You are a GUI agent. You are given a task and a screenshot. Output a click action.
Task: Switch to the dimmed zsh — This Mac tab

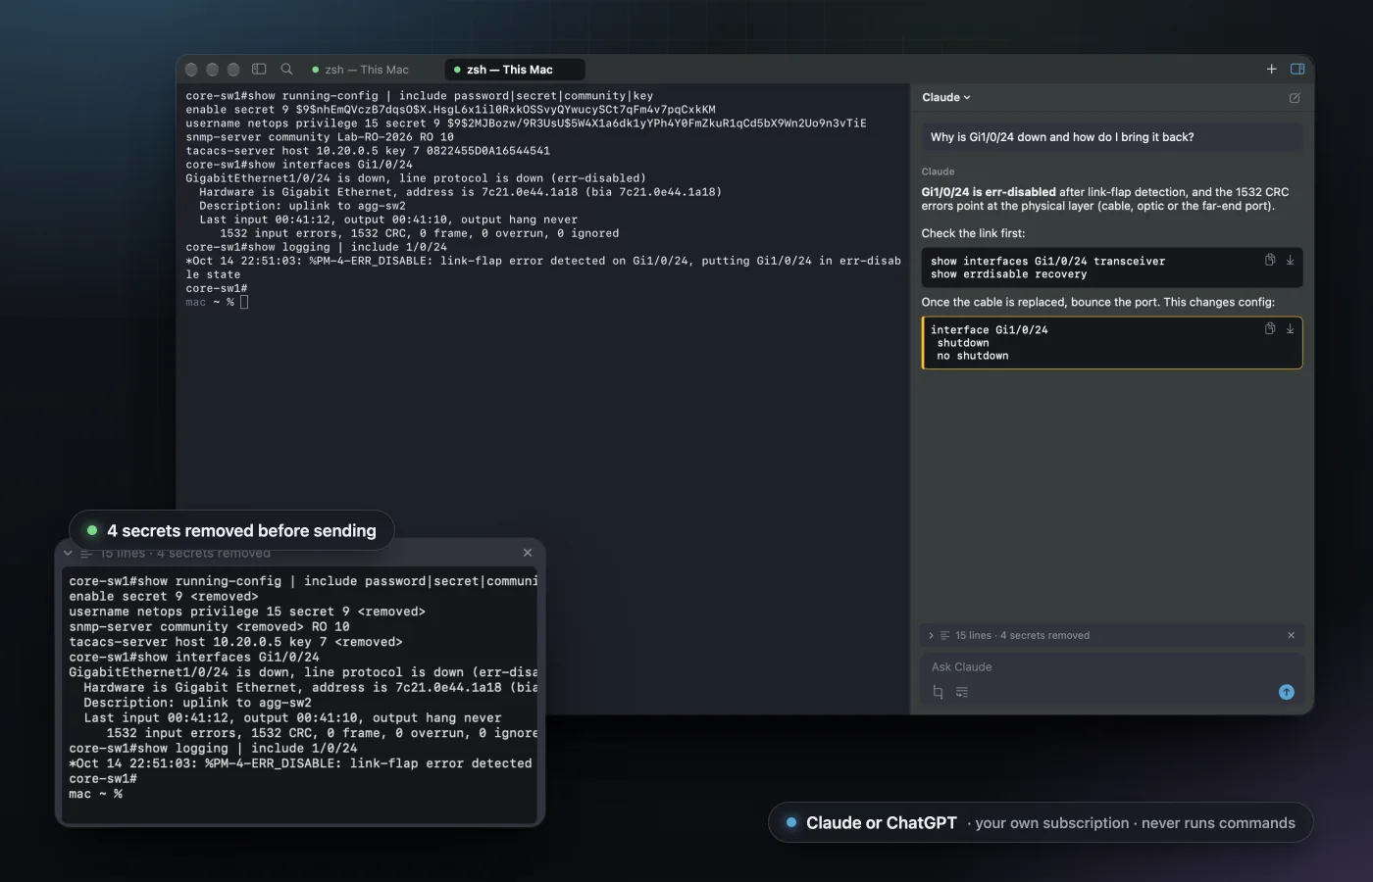[x=360, y=70]
